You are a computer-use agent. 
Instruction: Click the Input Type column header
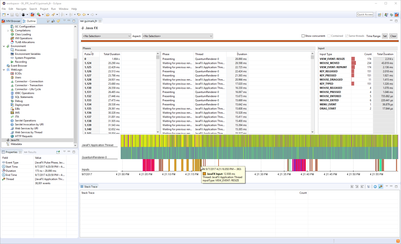pyautogui.click(x=334, y=54)
